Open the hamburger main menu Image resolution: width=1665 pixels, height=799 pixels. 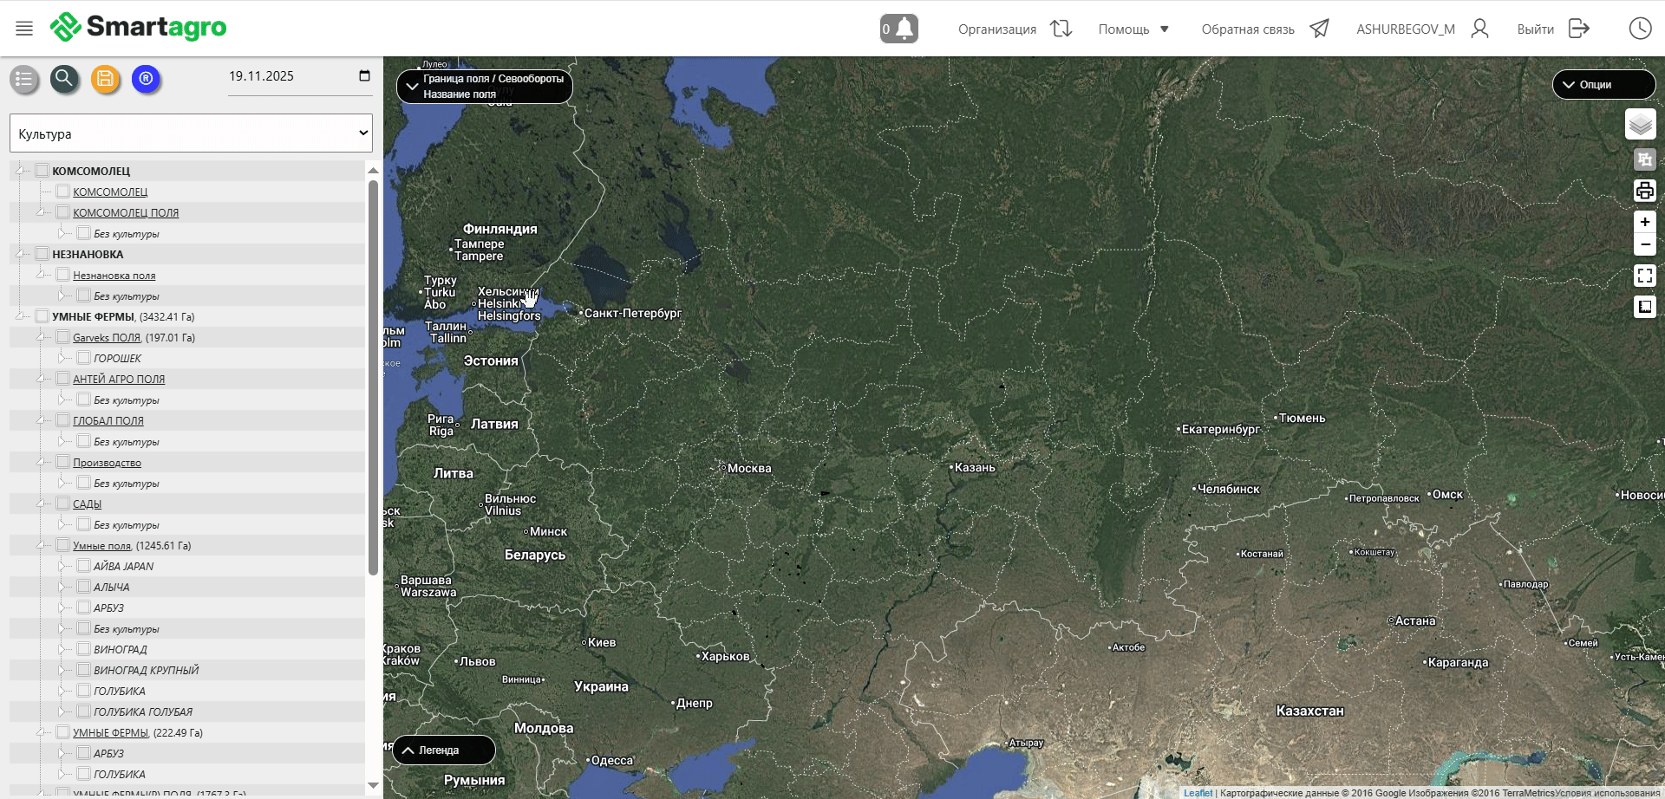pyautogui.click(x=24, y=29)
